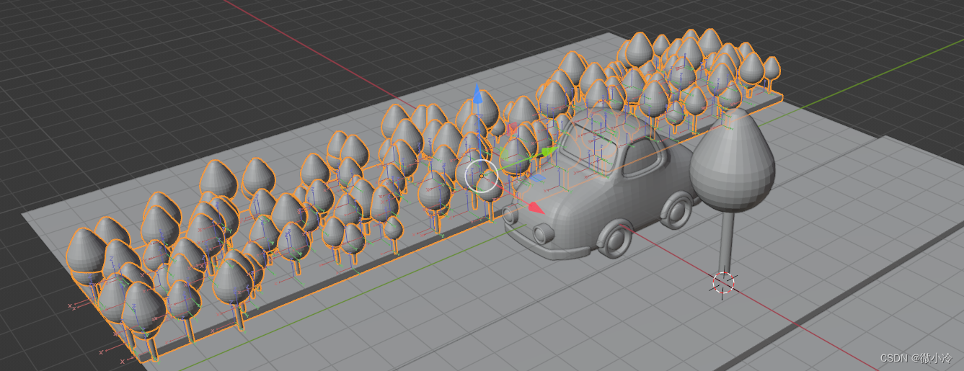Click the green Y-axis move gizmo arrow

(549, 152)
